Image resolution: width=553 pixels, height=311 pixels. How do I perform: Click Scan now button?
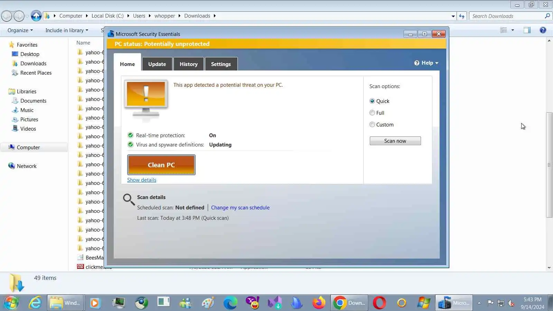pyautogui.click(x=395, y=141)
